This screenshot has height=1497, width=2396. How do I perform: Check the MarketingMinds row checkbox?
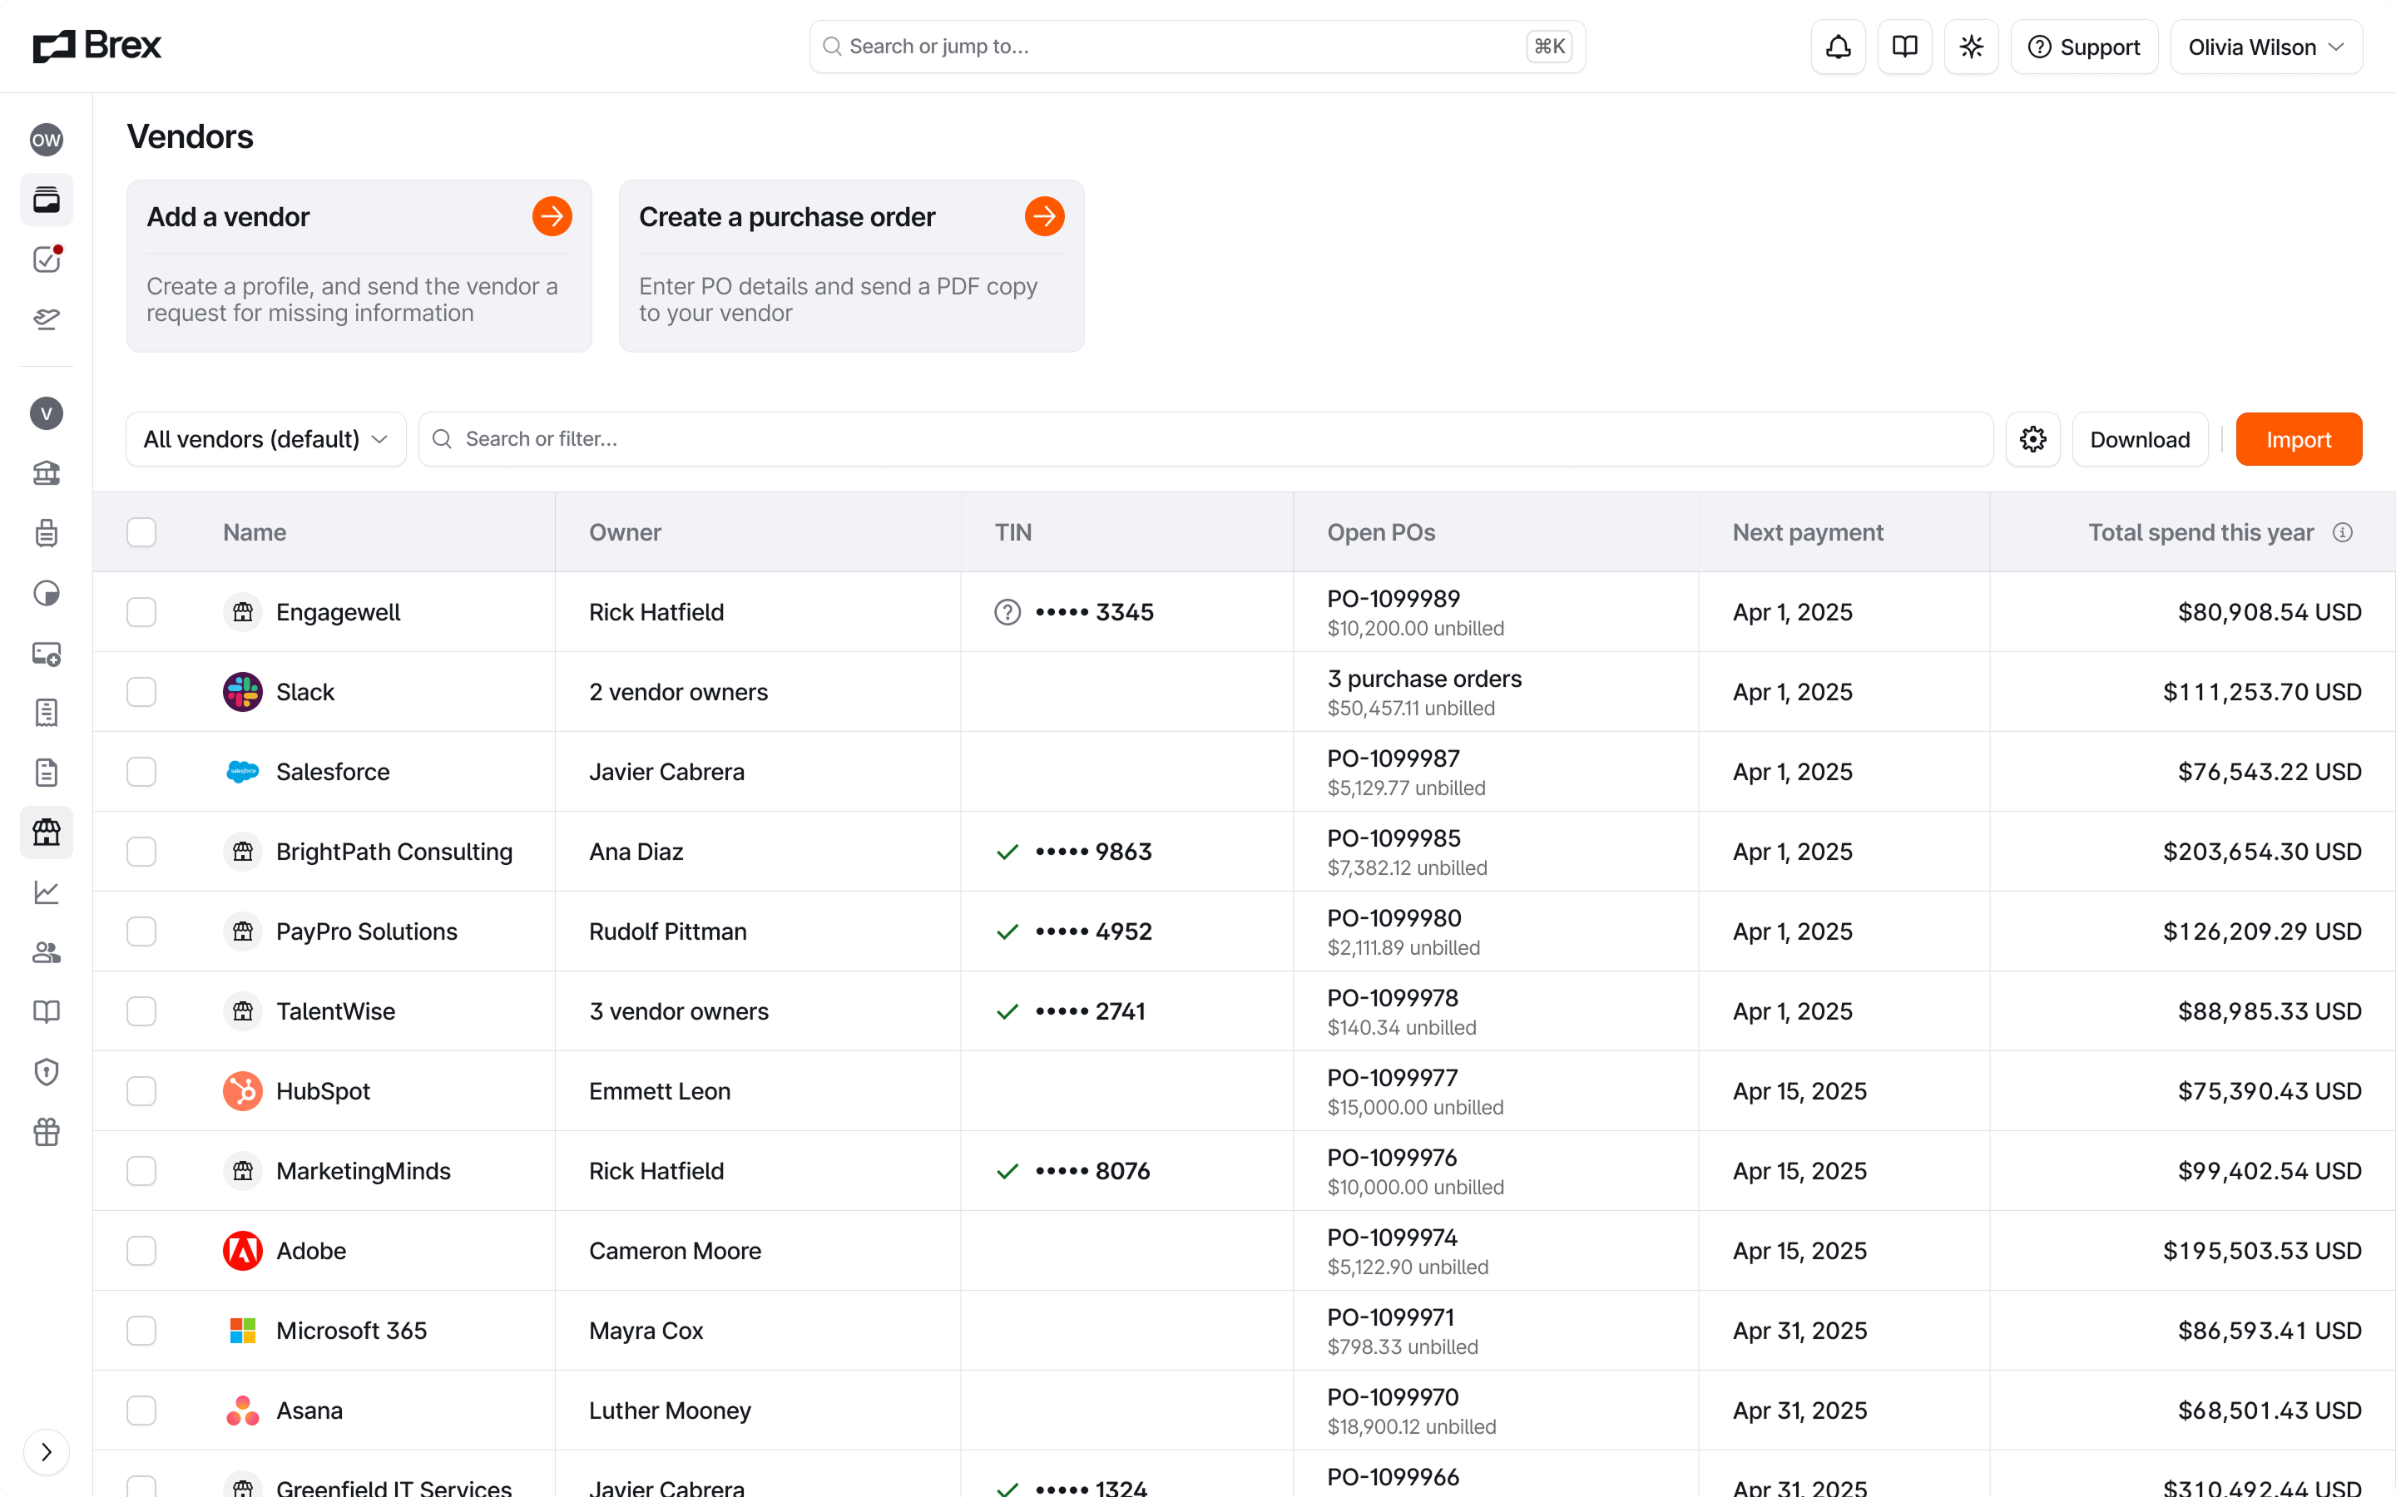point(141,1171)
